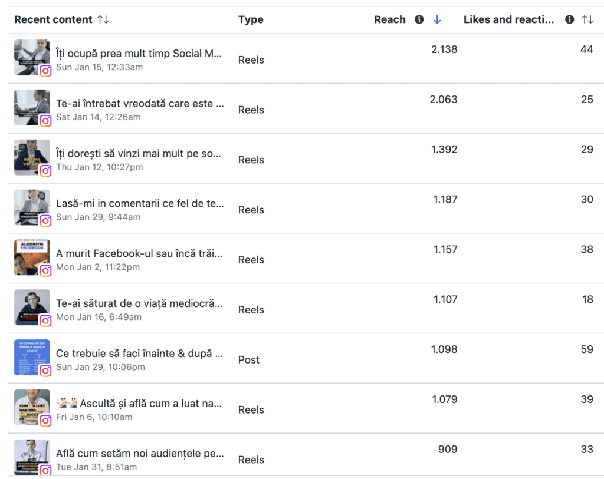Open 'Te-ai întrebat vreodată care este' reel

tap(140, 104)
